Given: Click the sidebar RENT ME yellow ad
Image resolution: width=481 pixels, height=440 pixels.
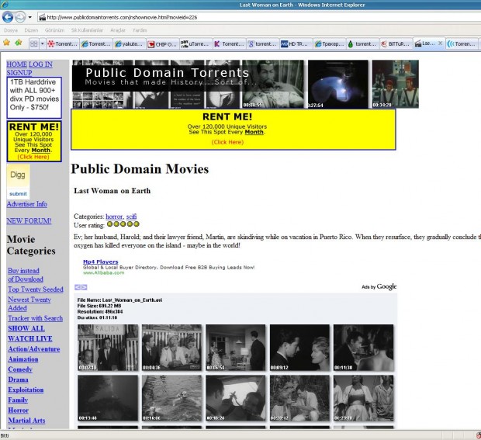Looking at the screenshot, I should click(x=34, y=141).
